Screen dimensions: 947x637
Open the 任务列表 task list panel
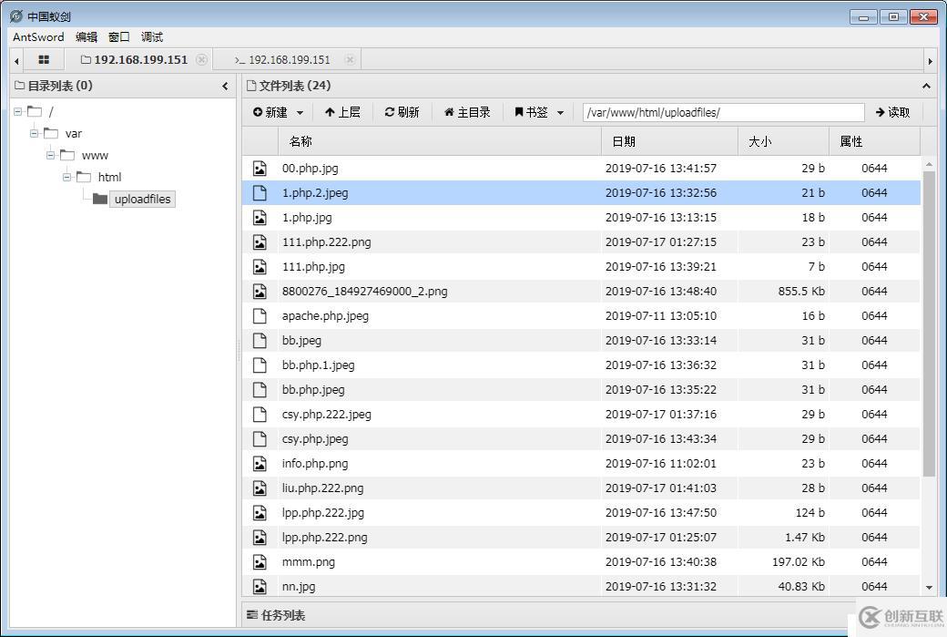point(276,615)
